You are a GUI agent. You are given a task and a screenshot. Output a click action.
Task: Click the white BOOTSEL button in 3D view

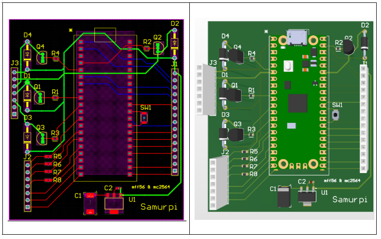(x=289, y=65)
